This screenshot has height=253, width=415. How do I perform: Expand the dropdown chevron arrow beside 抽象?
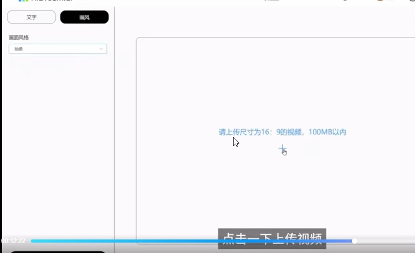[x=101, y=49]
